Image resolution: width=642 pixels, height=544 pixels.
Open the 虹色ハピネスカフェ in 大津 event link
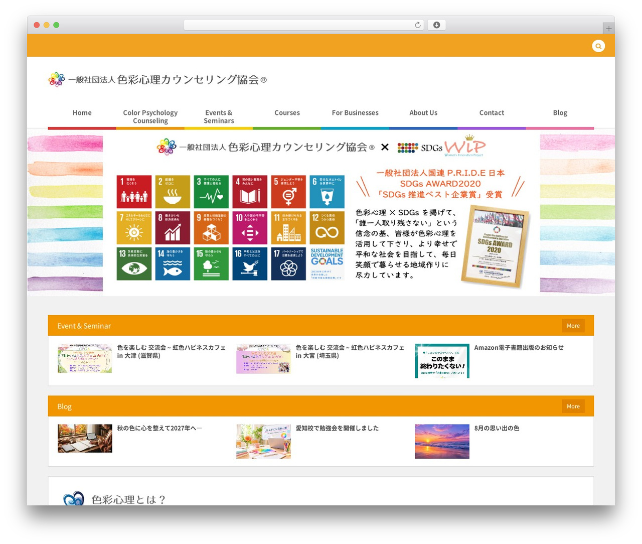click(171, 351)
